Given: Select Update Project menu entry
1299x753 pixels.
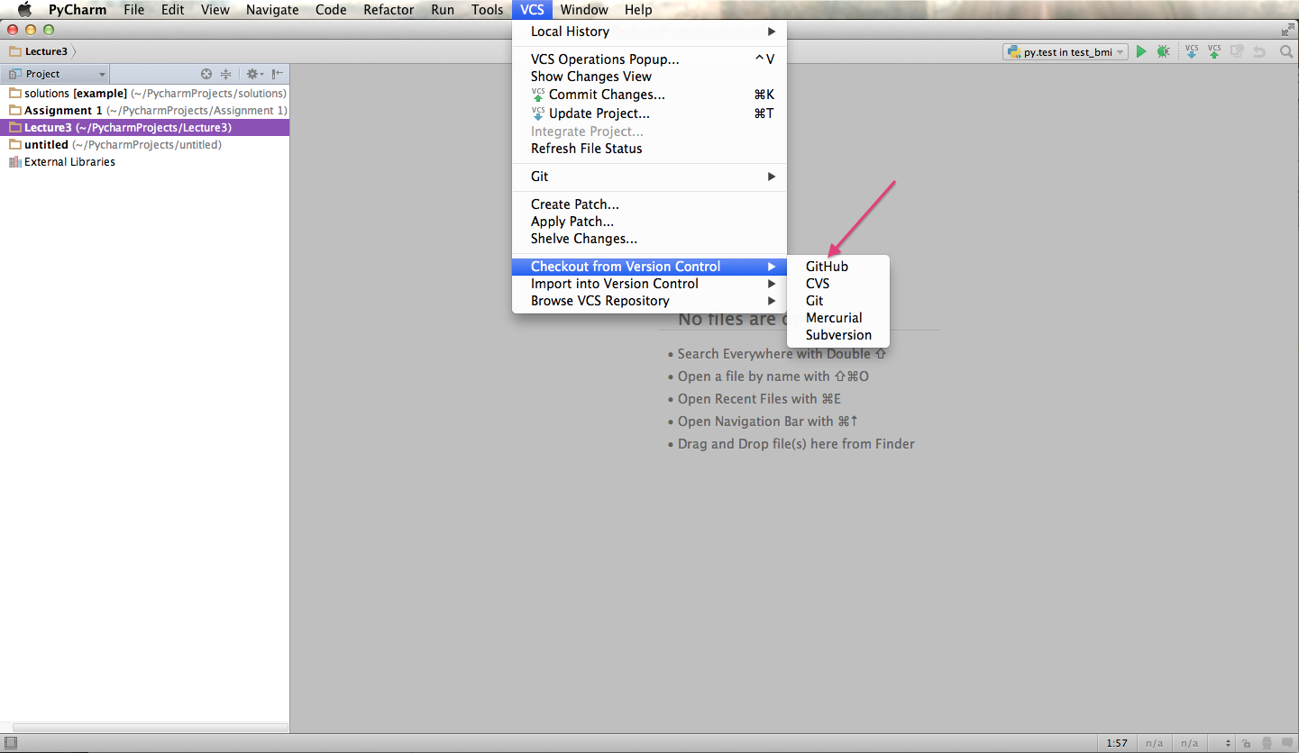Looking at the screenshot, I should pyautogui.click(x=649, y=113).
